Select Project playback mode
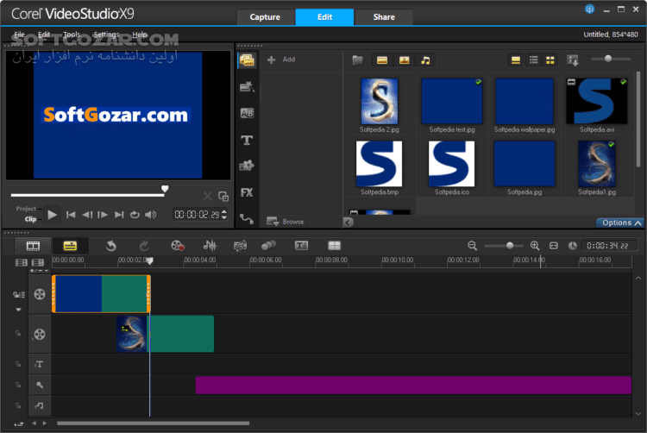 [26, 209]
